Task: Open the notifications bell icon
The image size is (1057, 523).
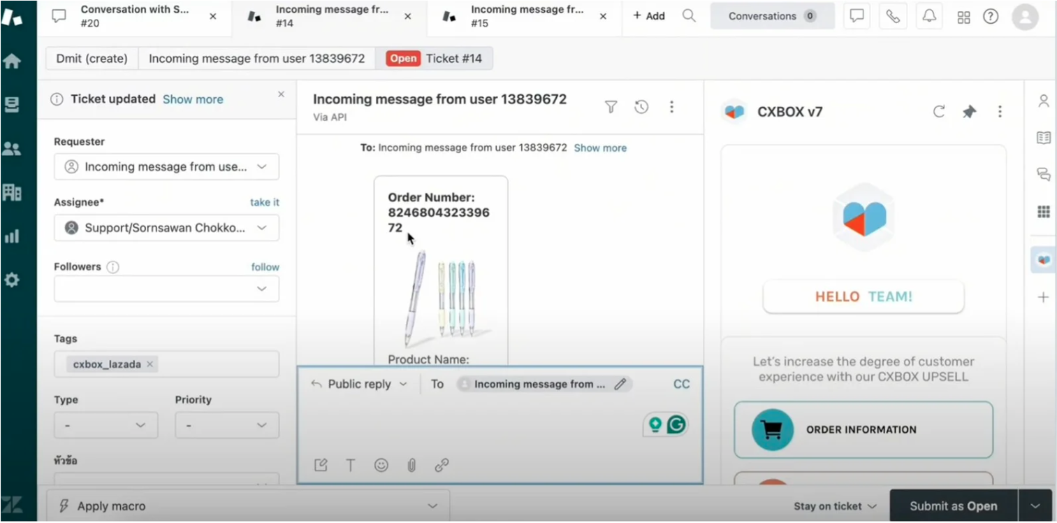Action: [929, 16]
